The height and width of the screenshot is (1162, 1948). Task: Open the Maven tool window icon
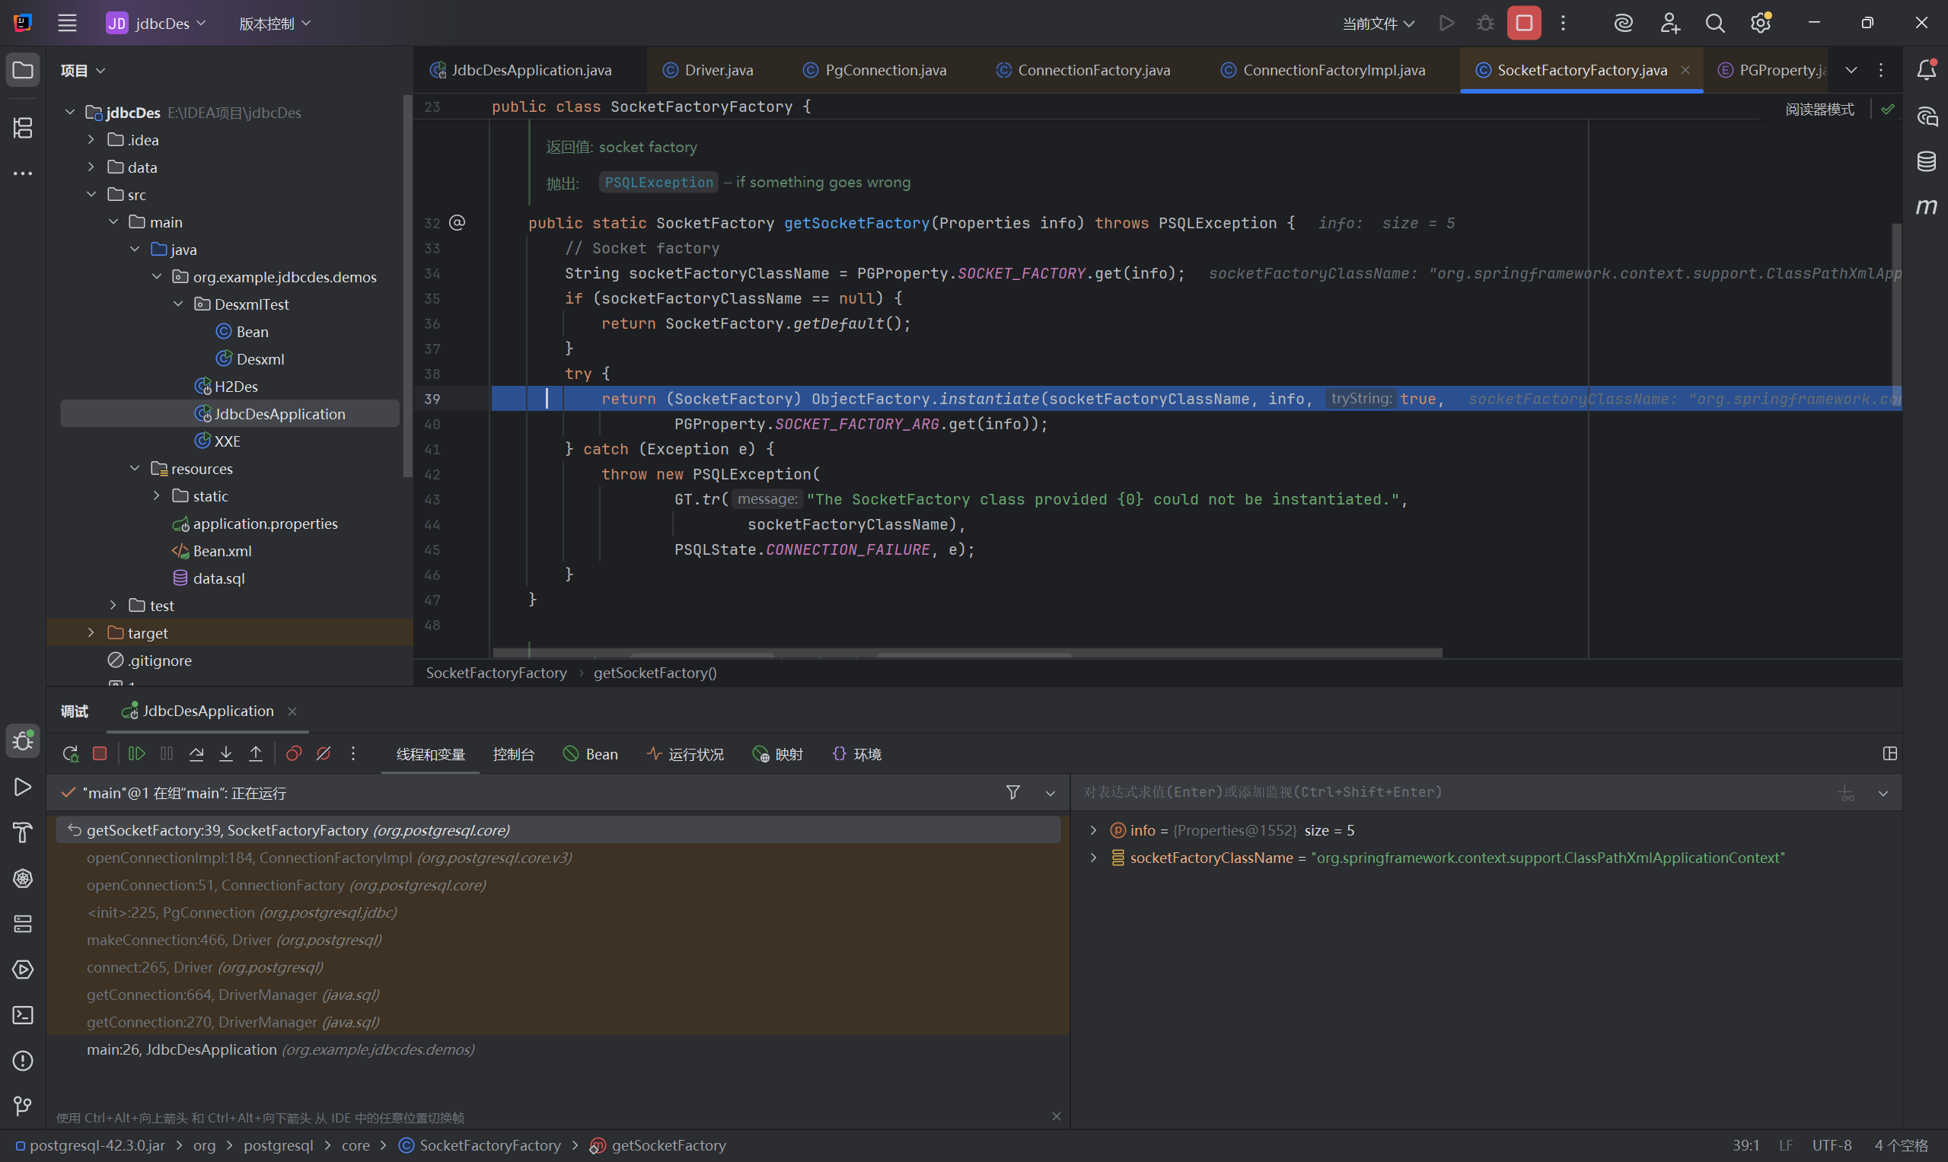pos(1926,207)
